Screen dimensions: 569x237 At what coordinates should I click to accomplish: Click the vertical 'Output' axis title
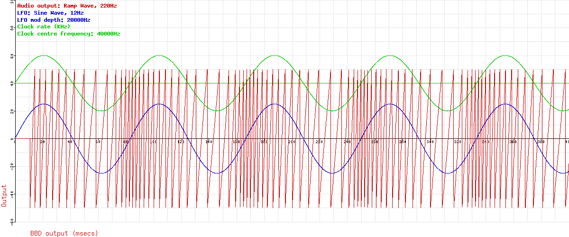point(4,196)
